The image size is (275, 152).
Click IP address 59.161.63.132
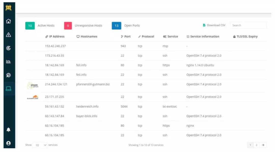54,106
